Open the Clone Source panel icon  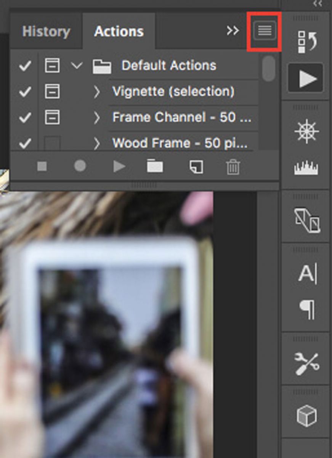coord(307,221)
